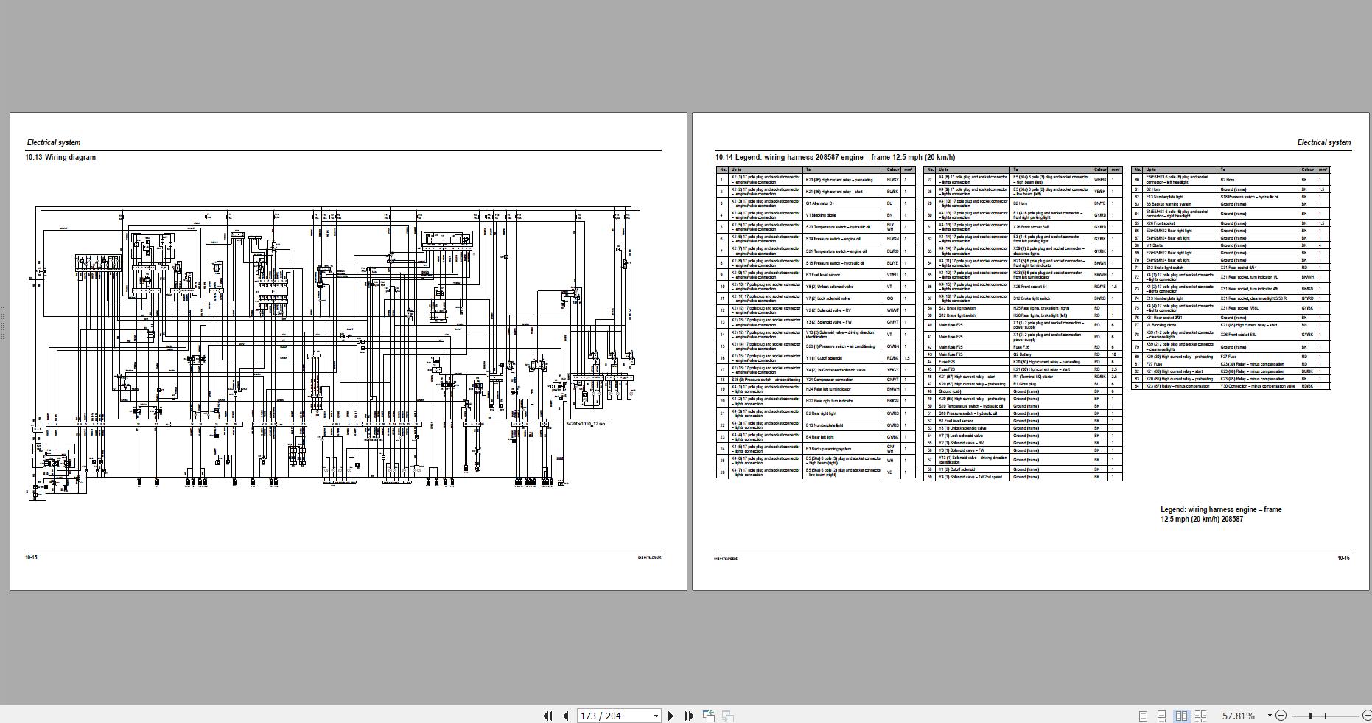Jump to the last page
The height and width of the screenshot is (723, 1372).
click(x=689, y=716)
